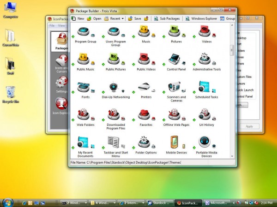Screen dimensions: 277x207
Task: Open Sub Packages from the toolbar
Action: (166, 18)
